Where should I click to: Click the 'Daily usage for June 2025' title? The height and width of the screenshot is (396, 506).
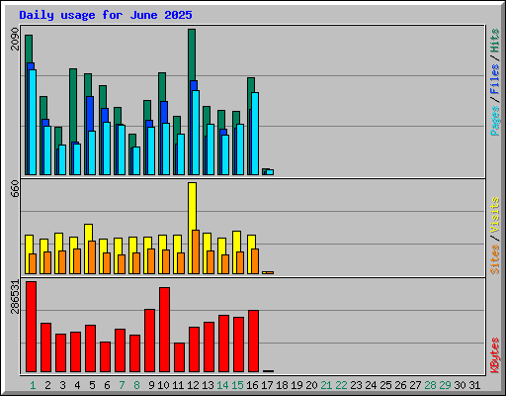point(106,15)
